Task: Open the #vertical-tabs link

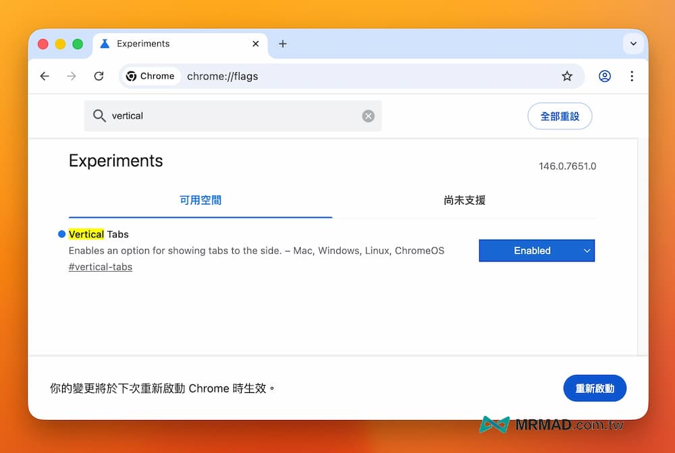Action: pos(100,266)
